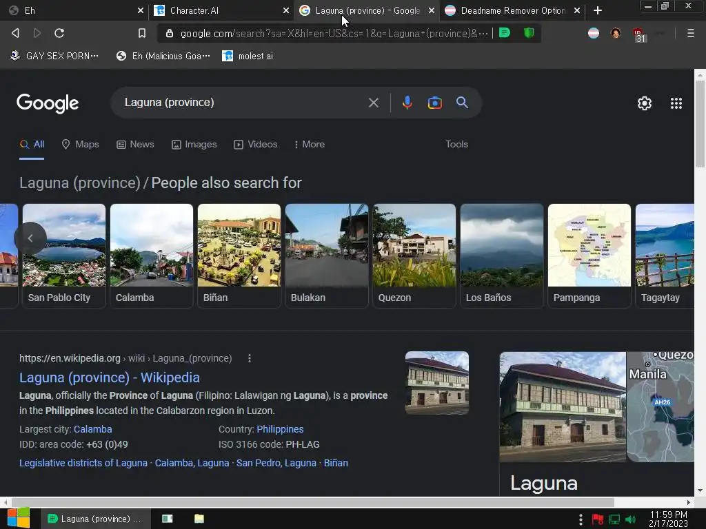Start voice search with microphone
The height and width of the screenshot is (529, 706).
coord(407,103)
